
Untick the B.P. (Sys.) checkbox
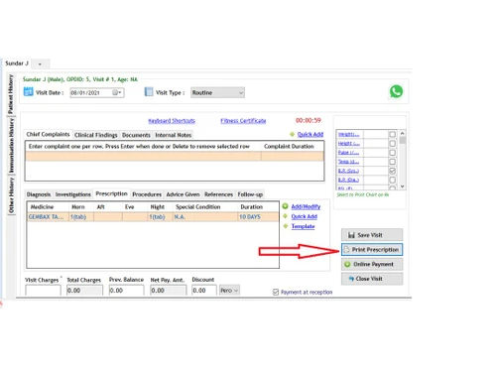point(392,171)
